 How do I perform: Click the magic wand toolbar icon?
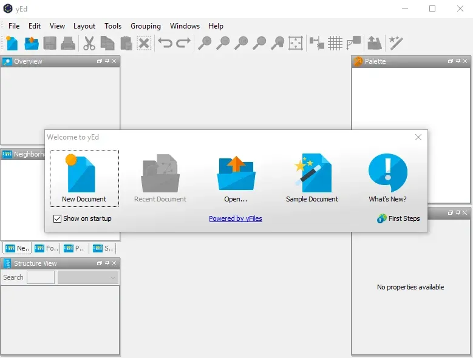click(x=396, y=43)
